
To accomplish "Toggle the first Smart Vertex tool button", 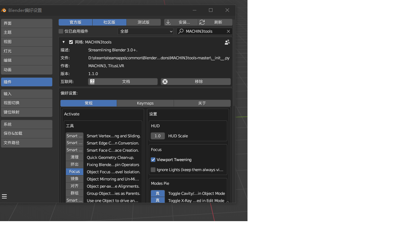I will [x=74, y=136].
